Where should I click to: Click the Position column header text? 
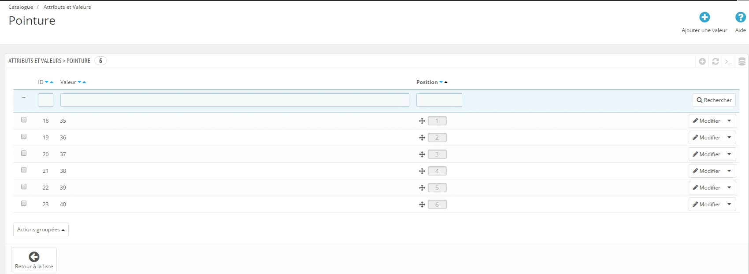point(427,82)
